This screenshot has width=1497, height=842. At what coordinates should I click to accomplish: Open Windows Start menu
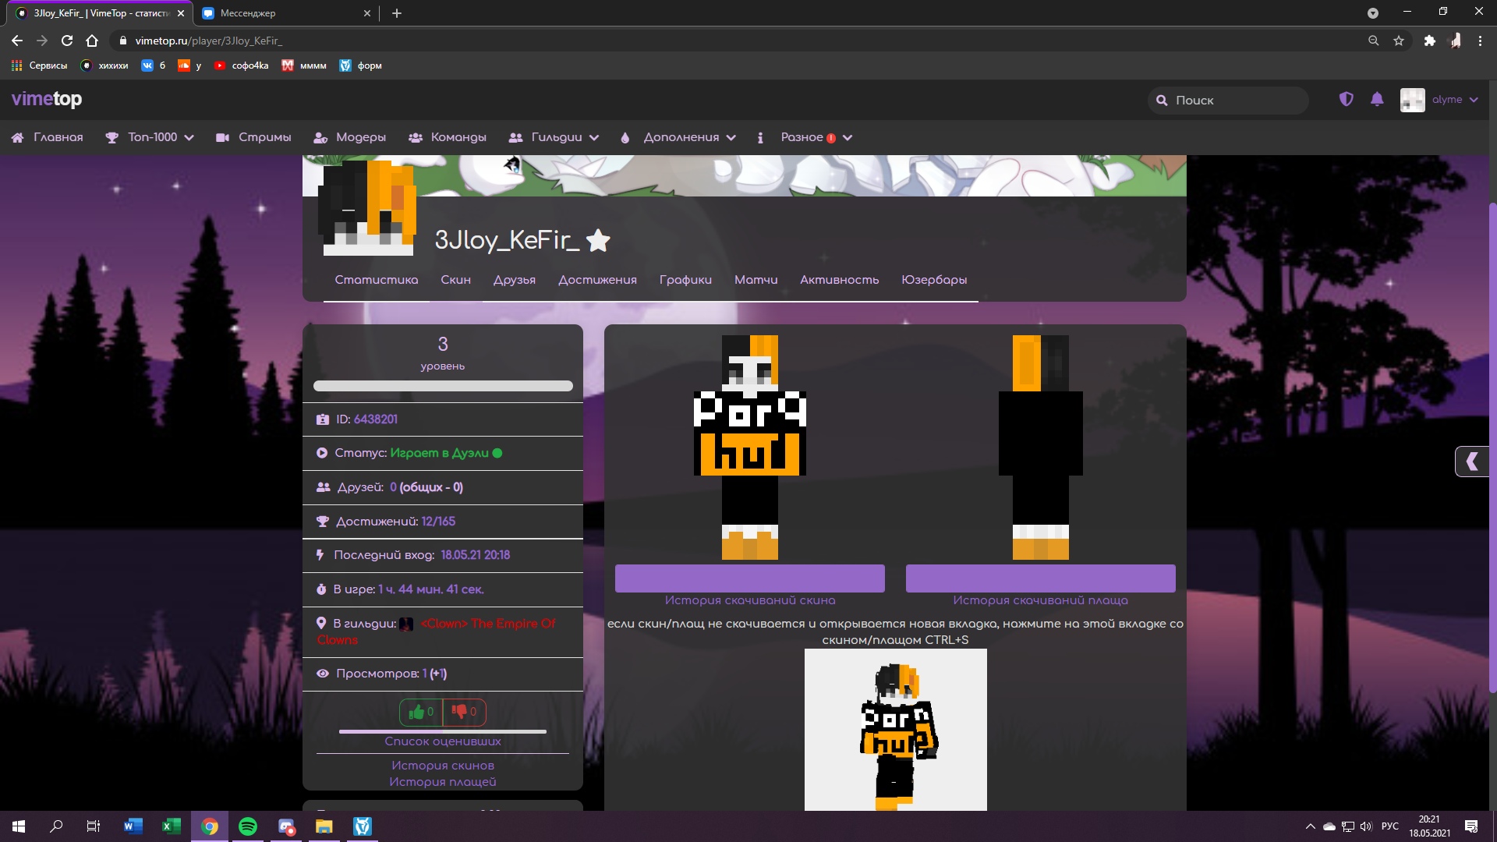[x=19, y=826]
